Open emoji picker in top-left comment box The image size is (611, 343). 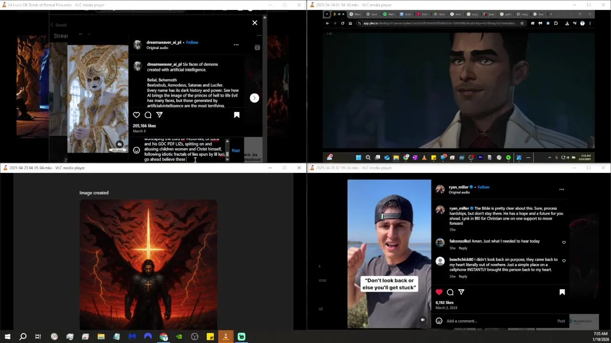[137, 150]
